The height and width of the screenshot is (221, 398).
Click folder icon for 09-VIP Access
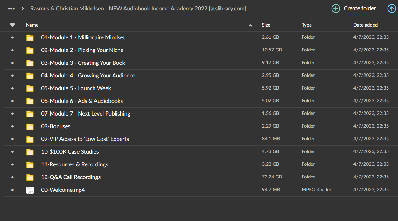30,139
